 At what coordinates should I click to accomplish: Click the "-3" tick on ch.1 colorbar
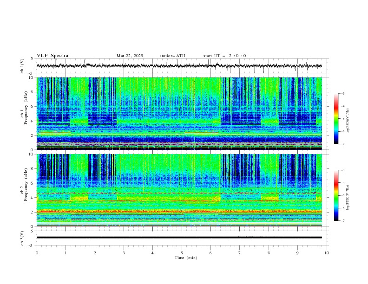pos(343,93)
